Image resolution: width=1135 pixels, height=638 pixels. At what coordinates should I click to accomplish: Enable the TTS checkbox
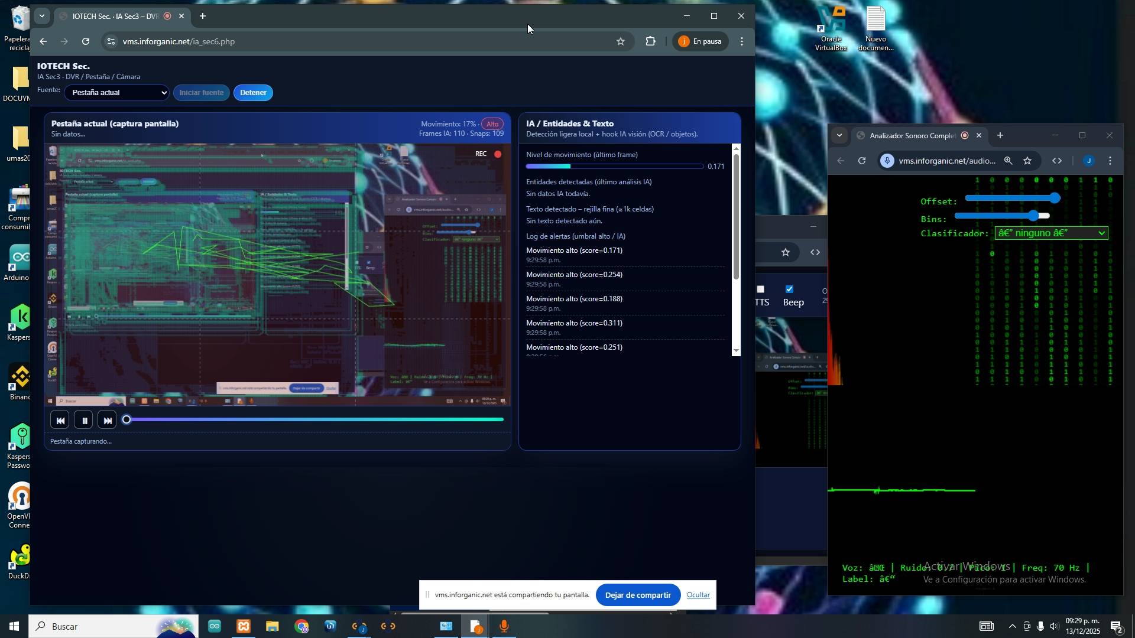(x=761, y=289)
